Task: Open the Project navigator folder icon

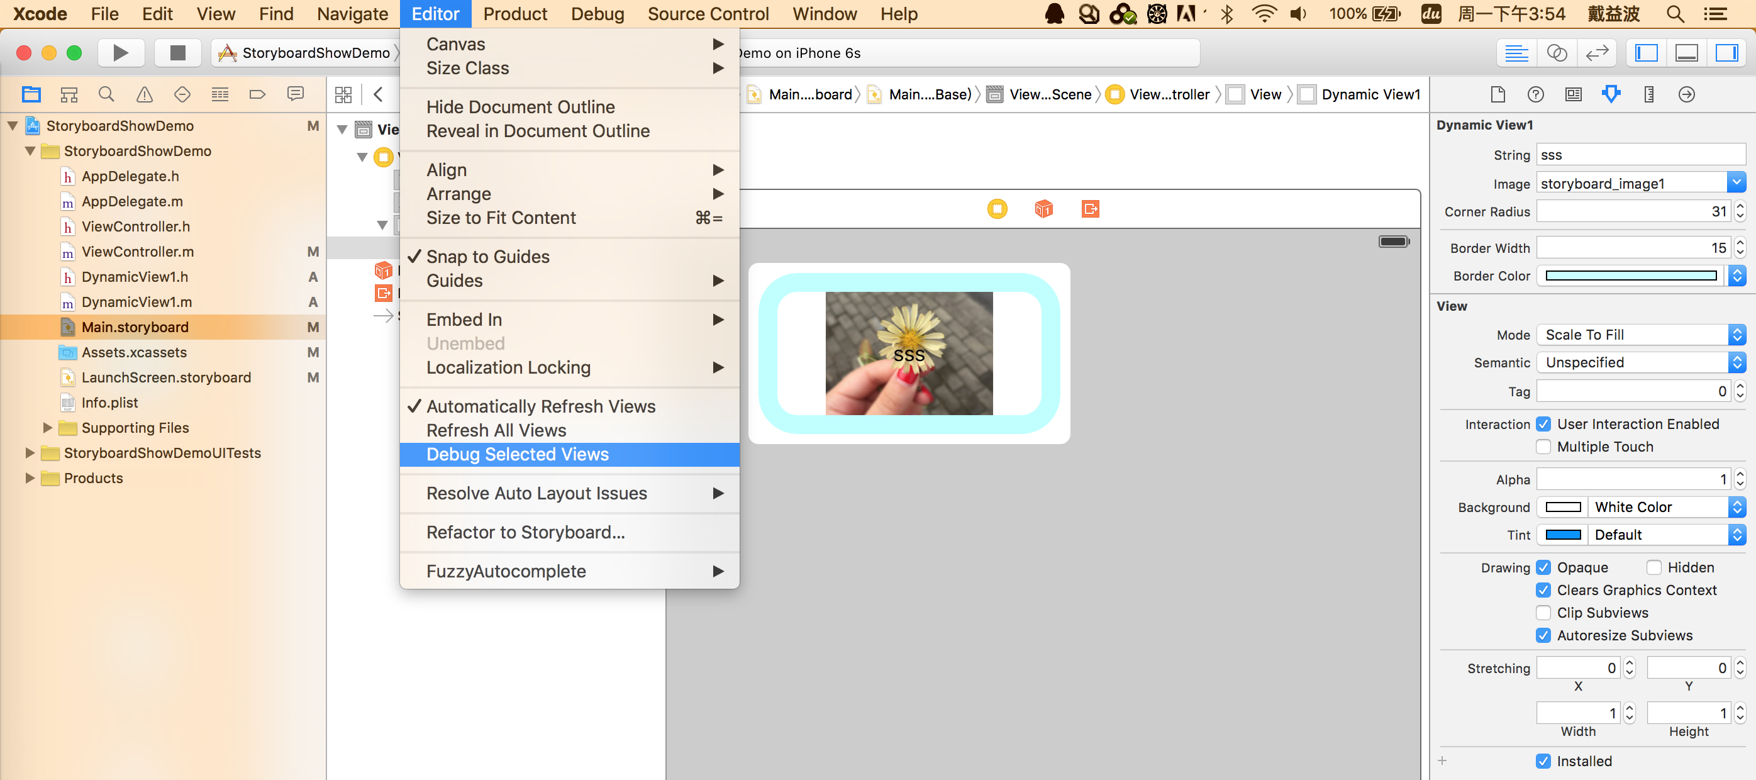Action: 31,94
